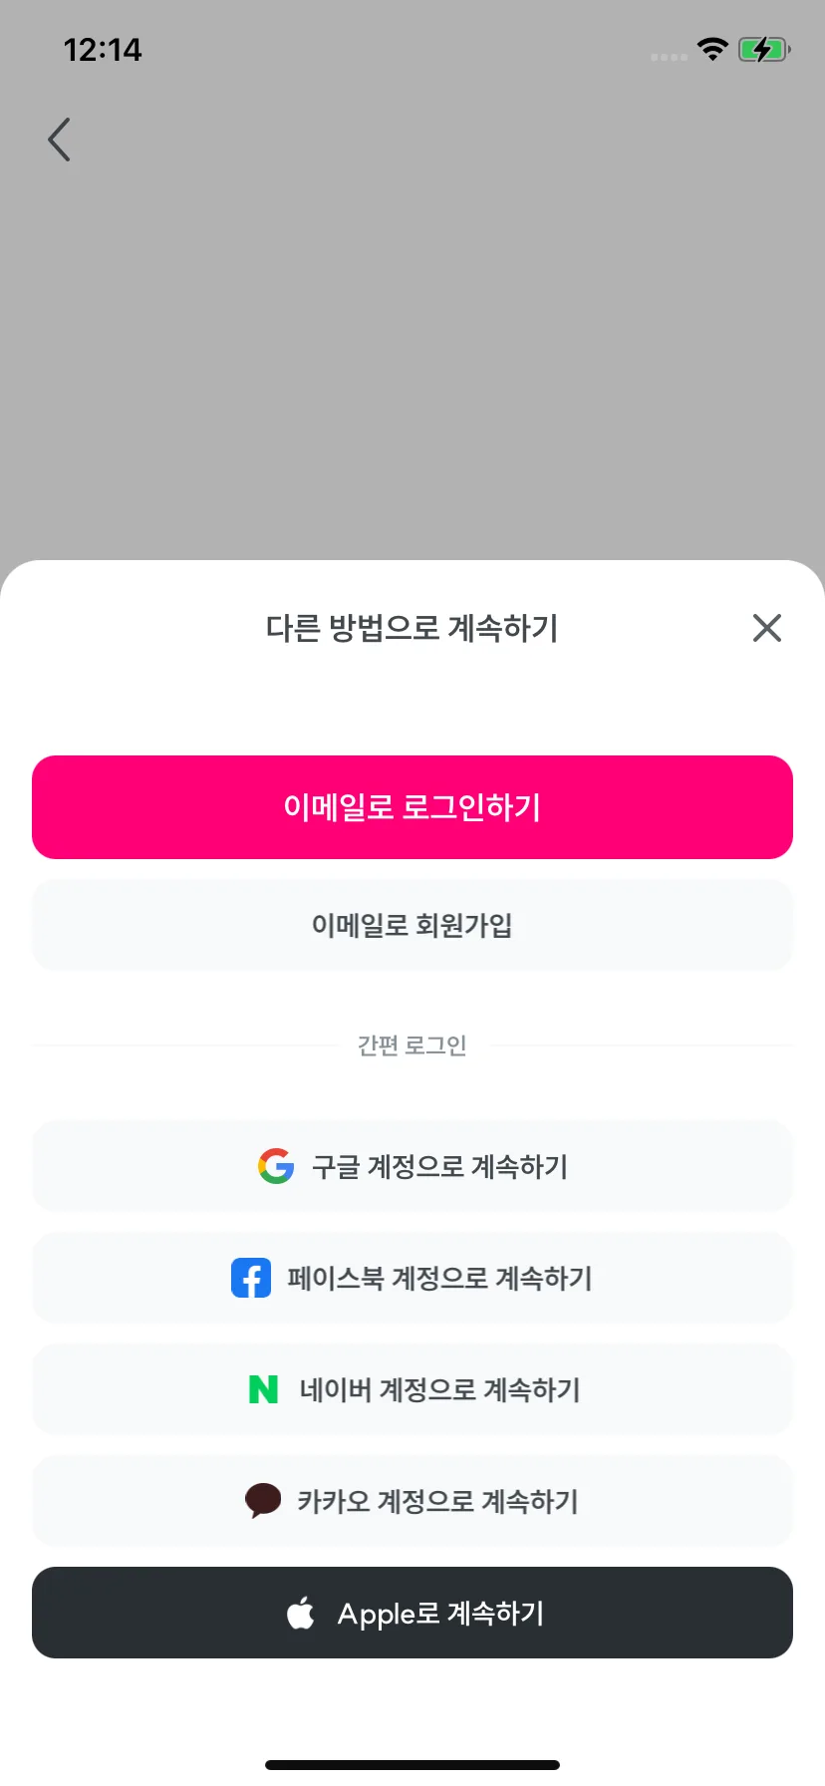Image resolution: width=825 pixels, height=1786 pixels.
Task: Tap the 다른 방법으로 계속하기 title
Action: pyautogui.click(x=412, y=628)
